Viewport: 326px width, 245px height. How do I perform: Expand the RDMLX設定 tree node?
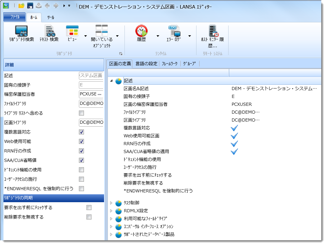(x=111, y=211)
